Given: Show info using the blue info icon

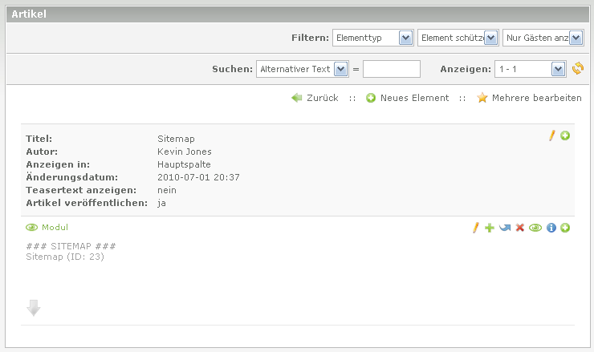Looking at the screenshot, I should point(551,228).
